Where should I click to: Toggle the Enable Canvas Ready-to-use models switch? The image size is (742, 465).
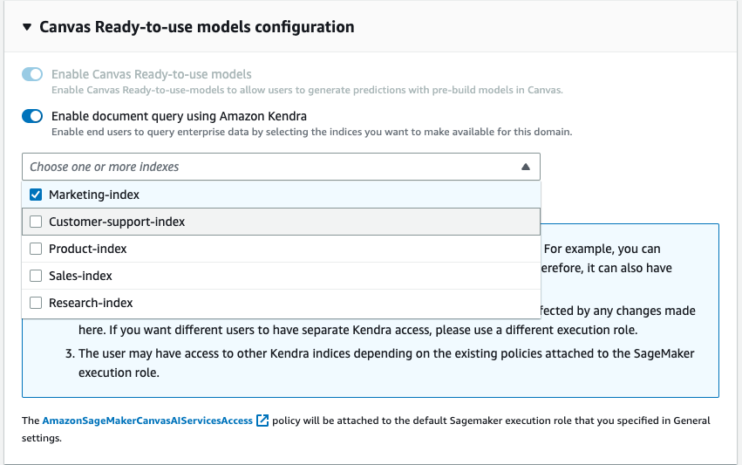32,75
